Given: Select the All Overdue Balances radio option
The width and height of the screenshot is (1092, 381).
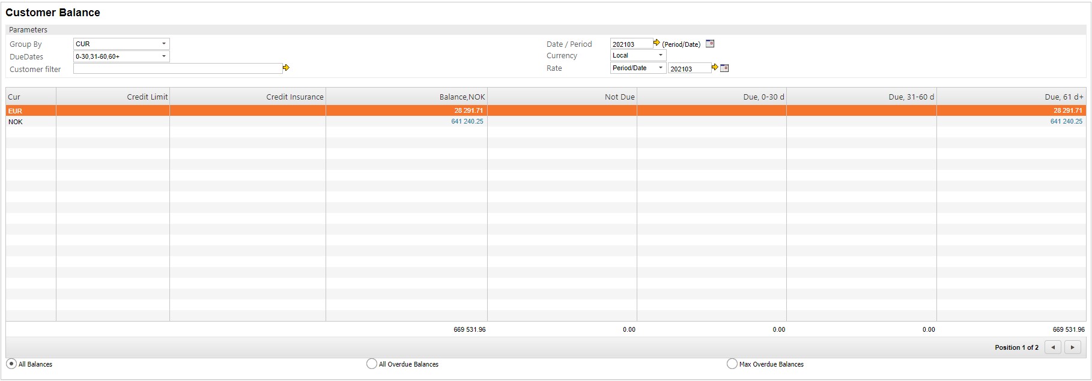Looking at the screenshot, I should point(372,364).
